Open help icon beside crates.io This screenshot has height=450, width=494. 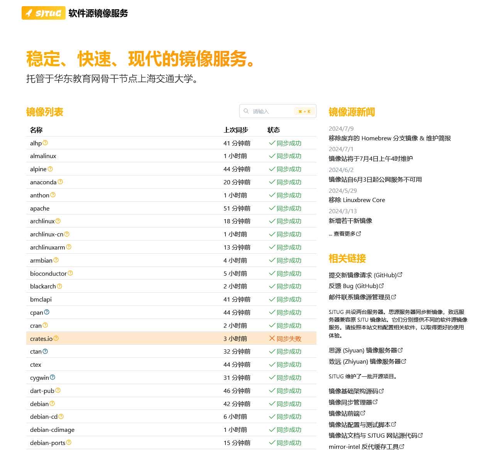[x=56, y=338]
